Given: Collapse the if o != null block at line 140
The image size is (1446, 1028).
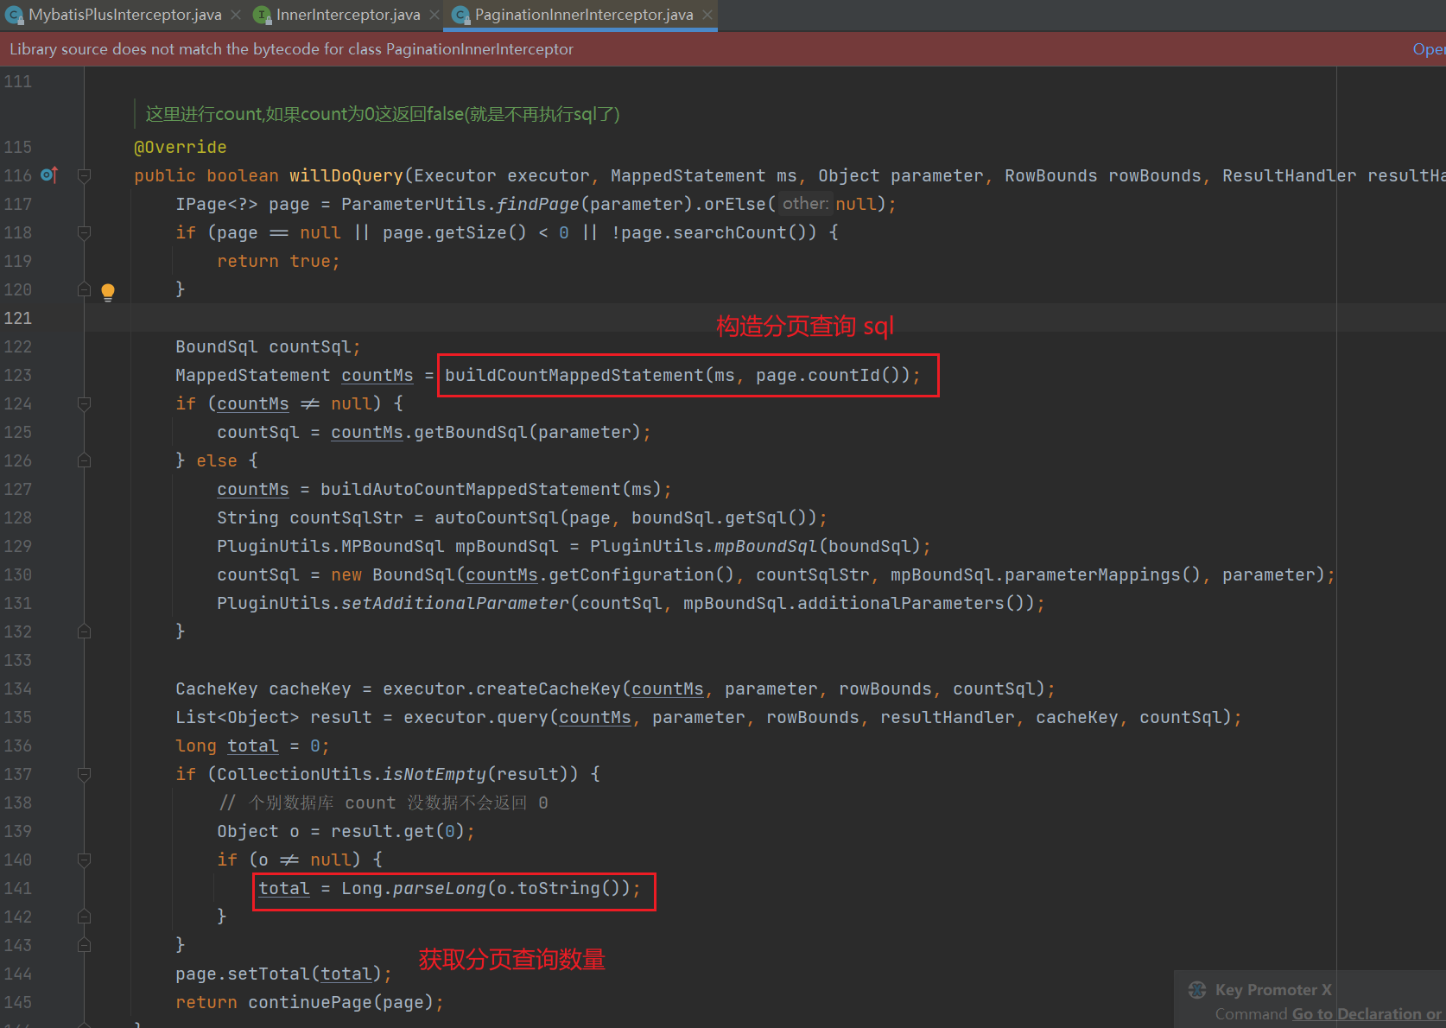Looking at the screenshot, I should 85,860.
